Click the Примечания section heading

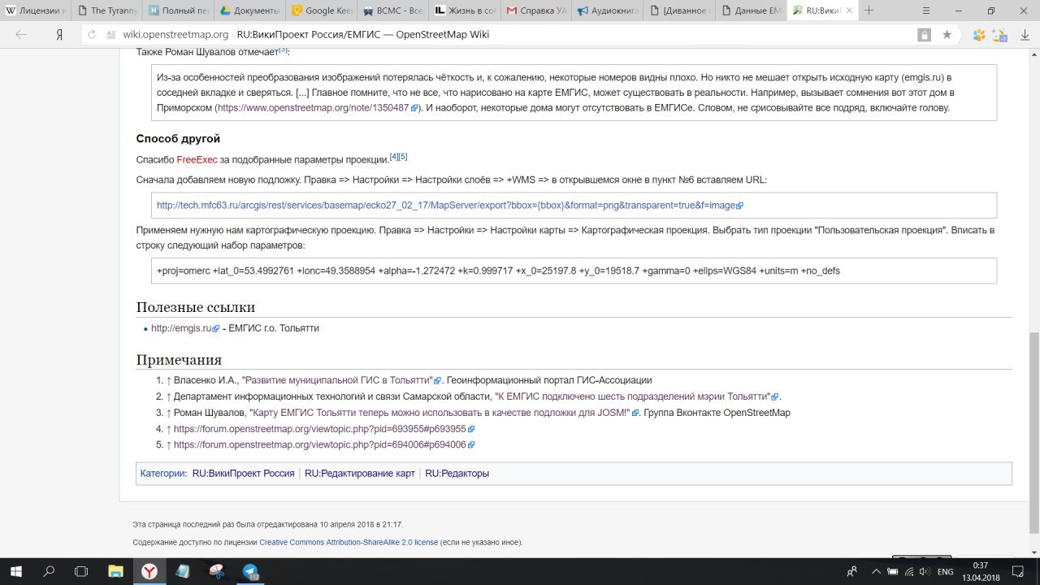point(179,360)
